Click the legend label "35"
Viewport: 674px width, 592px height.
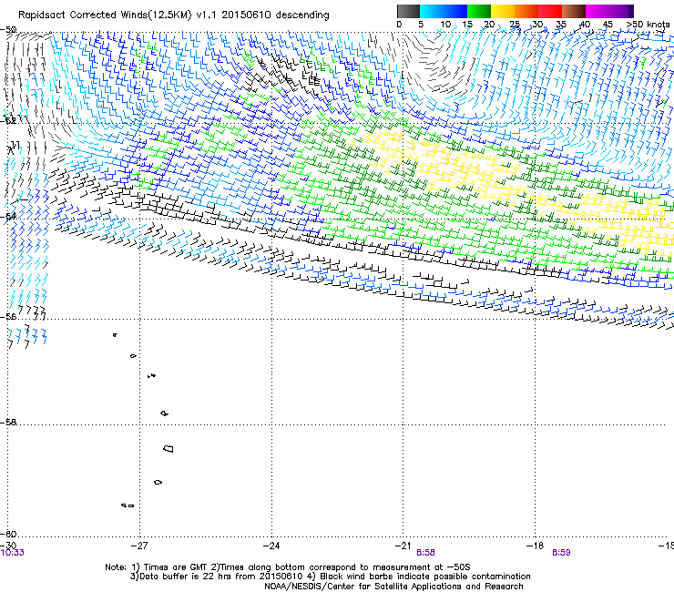click(x=561, y=25)
